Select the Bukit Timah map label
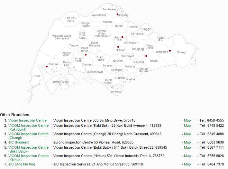 click(100, 59)
